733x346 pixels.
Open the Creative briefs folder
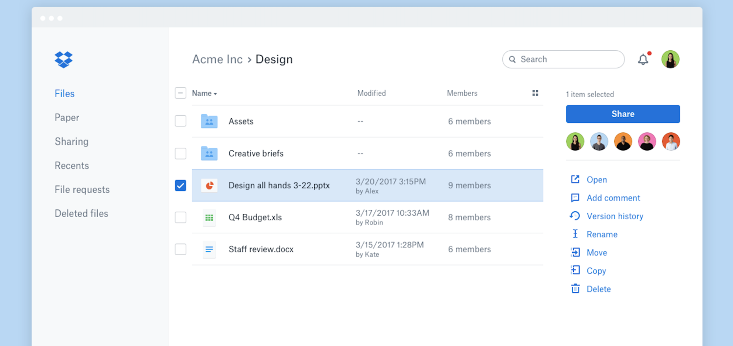point(256,153)
